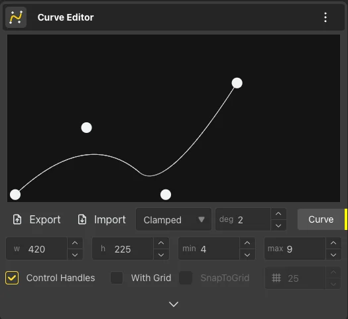This screenshot has height=319, width=348.
Task: Click the Curve Editor title text
Action: coord(66,17)
